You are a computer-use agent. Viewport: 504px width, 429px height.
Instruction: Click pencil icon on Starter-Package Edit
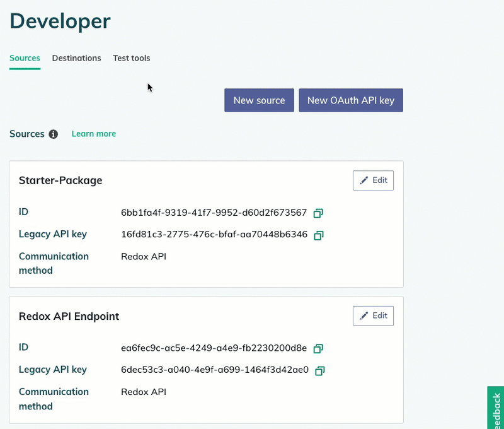[364, 180]
